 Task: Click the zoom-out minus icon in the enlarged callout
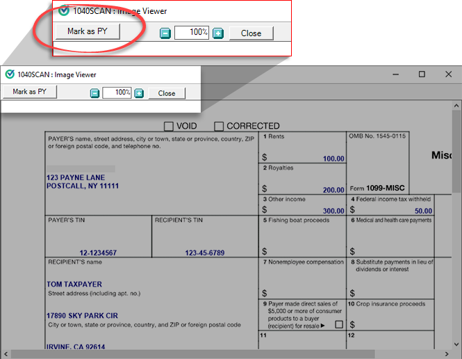click(165, 33)
